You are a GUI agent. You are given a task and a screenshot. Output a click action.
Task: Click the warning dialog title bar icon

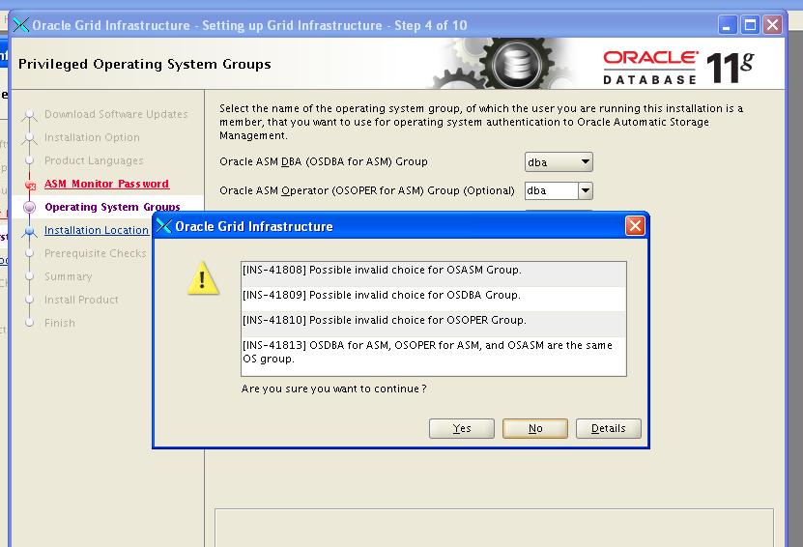(x=164, y=226)
